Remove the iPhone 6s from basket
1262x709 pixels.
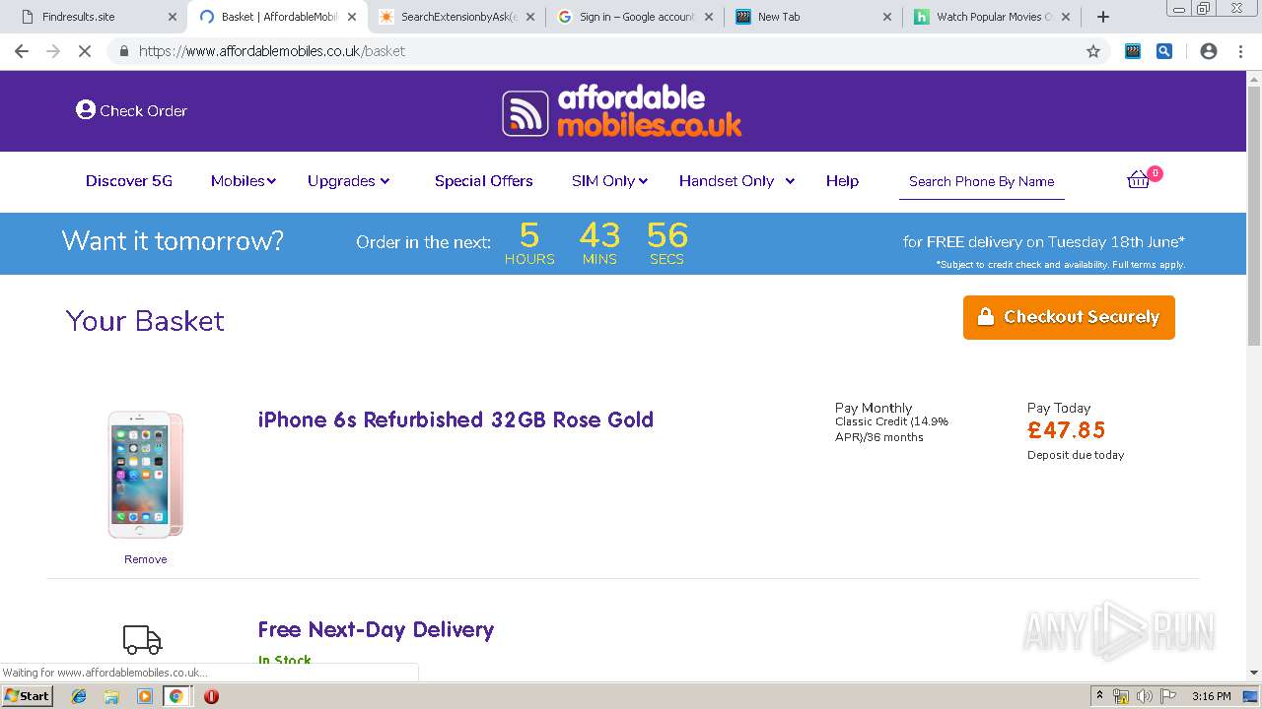tap(146, 559)
